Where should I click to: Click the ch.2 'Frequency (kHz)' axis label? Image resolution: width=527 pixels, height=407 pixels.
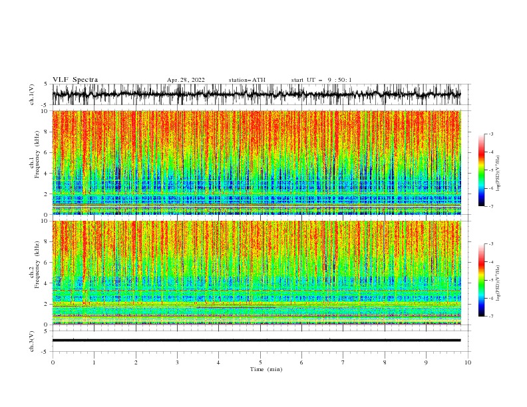37,264
